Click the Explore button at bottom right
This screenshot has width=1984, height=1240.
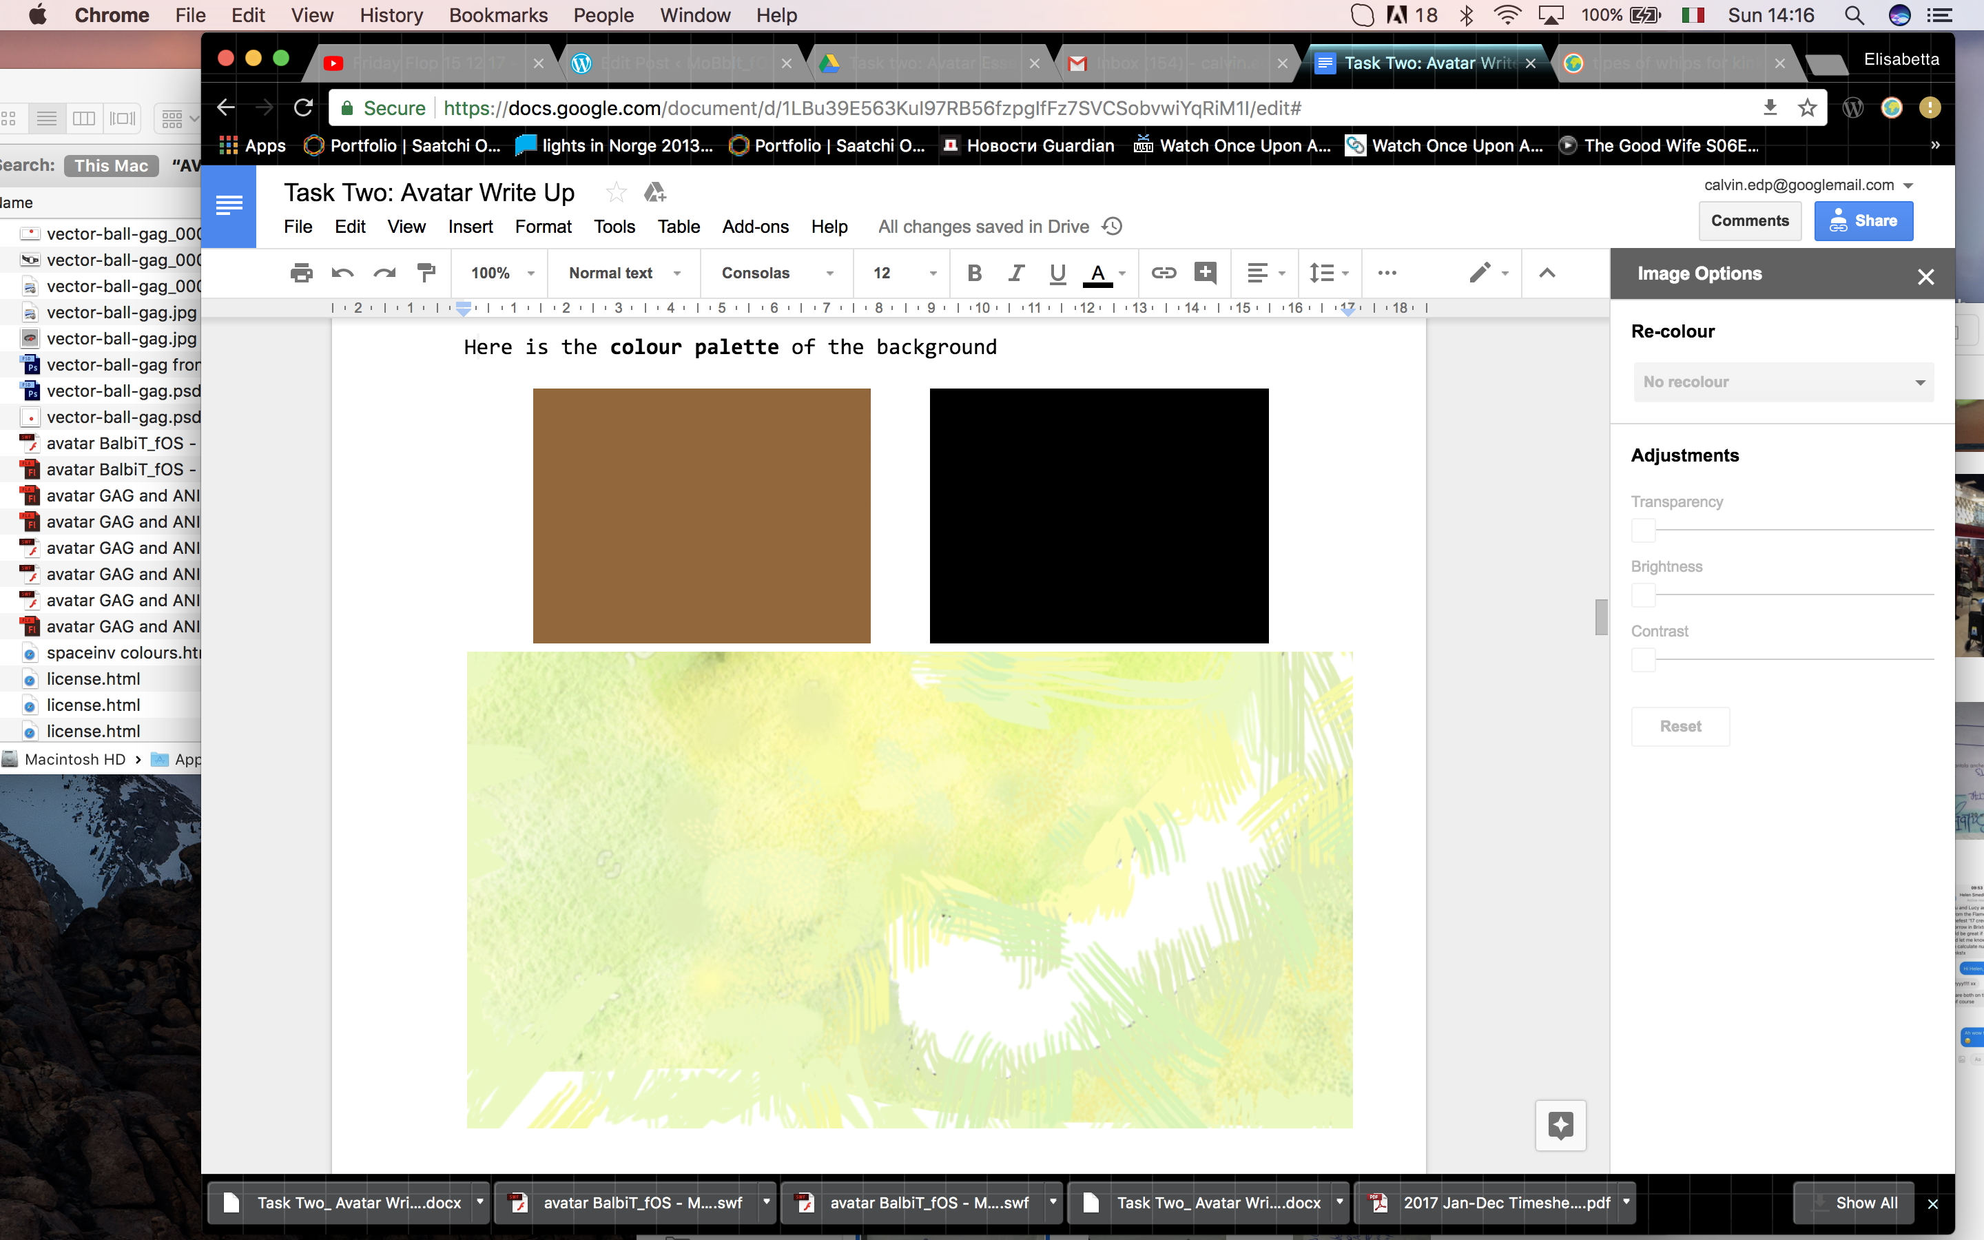tap(1560, 1125)
